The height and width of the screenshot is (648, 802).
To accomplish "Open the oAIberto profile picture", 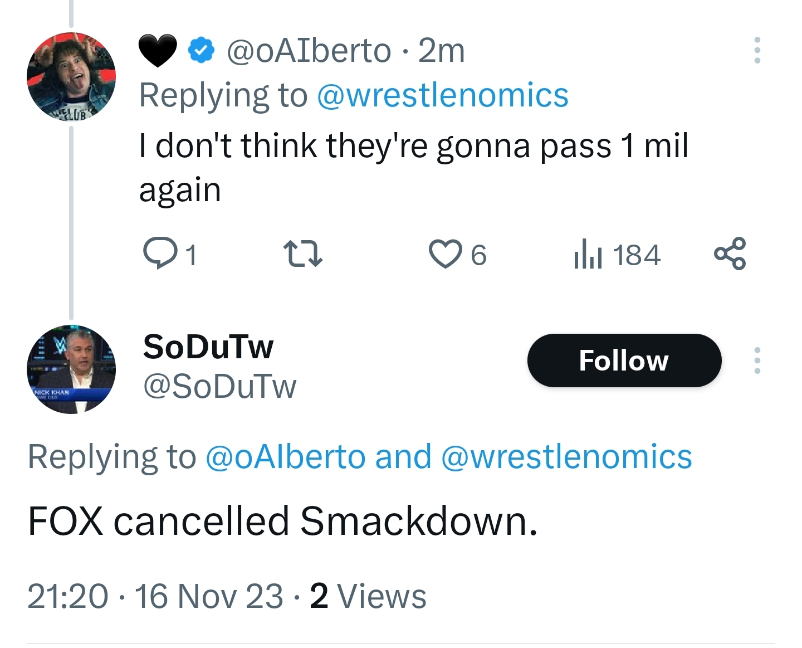I will coord(71,76).
